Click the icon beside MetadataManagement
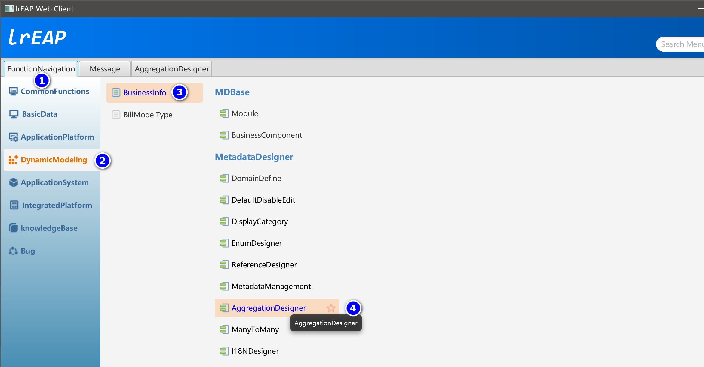This screenshot has height=367, width=704. (224, 286)
